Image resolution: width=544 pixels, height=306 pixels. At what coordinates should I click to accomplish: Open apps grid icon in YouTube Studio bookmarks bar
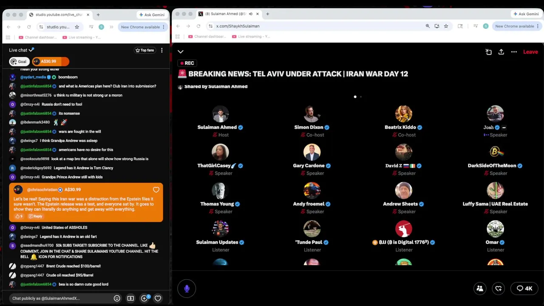8,37
